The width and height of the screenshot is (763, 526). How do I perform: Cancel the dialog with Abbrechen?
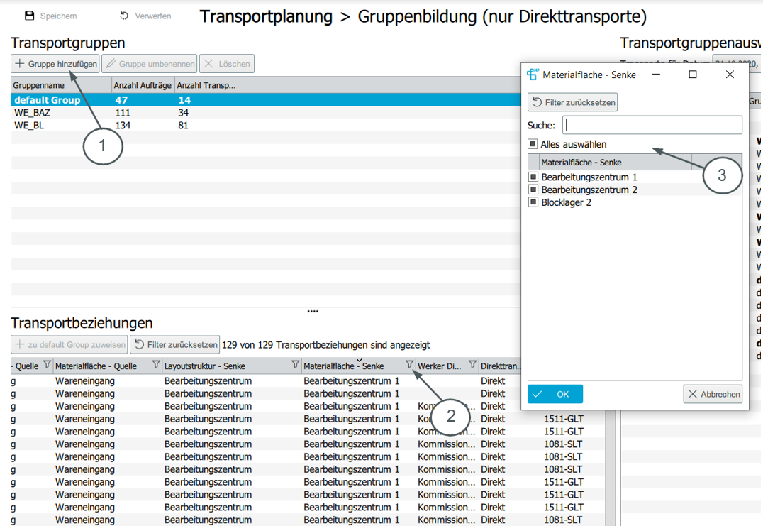click(713, 394)
